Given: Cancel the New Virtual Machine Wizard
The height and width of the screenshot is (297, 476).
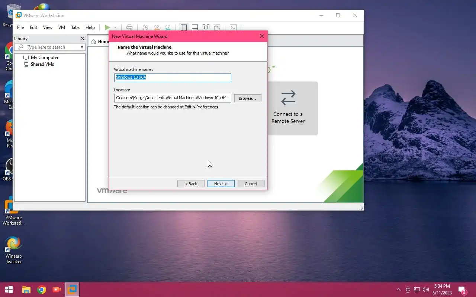Looking at the screenshot, I should point(251,184).
